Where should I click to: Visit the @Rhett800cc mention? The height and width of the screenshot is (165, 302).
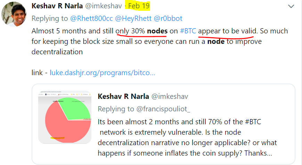[x=91, y=18]
